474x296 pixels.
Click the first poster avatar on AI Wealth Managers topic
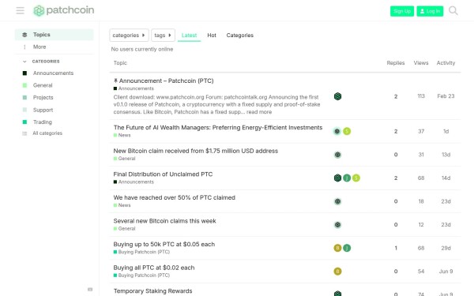337,131
